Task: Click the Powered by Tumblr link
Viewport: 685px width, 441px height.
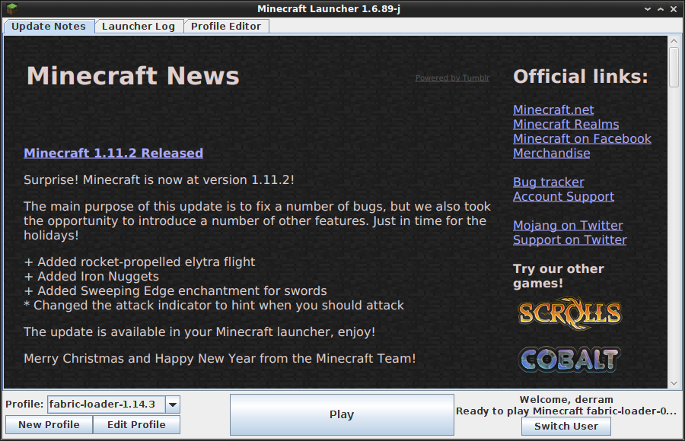Action: click(x=452, y=78)
